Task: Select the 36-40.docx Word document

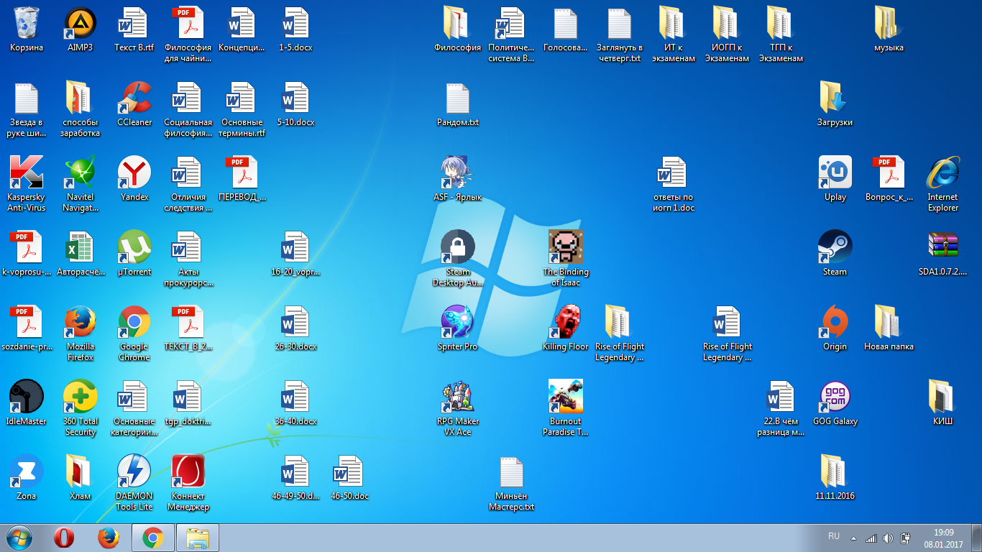Action: point(296,397)
